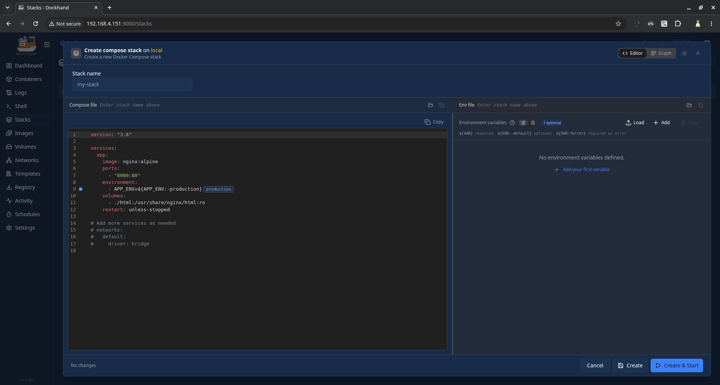The height and width of the screenshot is (385, 720).
Task: Click the image: nginx:alpine line
Action: point(130,162)
